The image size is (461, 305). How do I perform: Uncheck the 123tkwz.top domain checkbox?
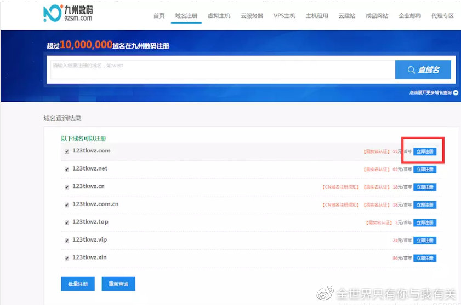67,222
